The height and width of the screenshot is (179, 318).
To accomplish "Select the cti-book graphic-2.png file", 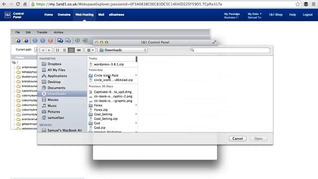I will click(113, 96).
